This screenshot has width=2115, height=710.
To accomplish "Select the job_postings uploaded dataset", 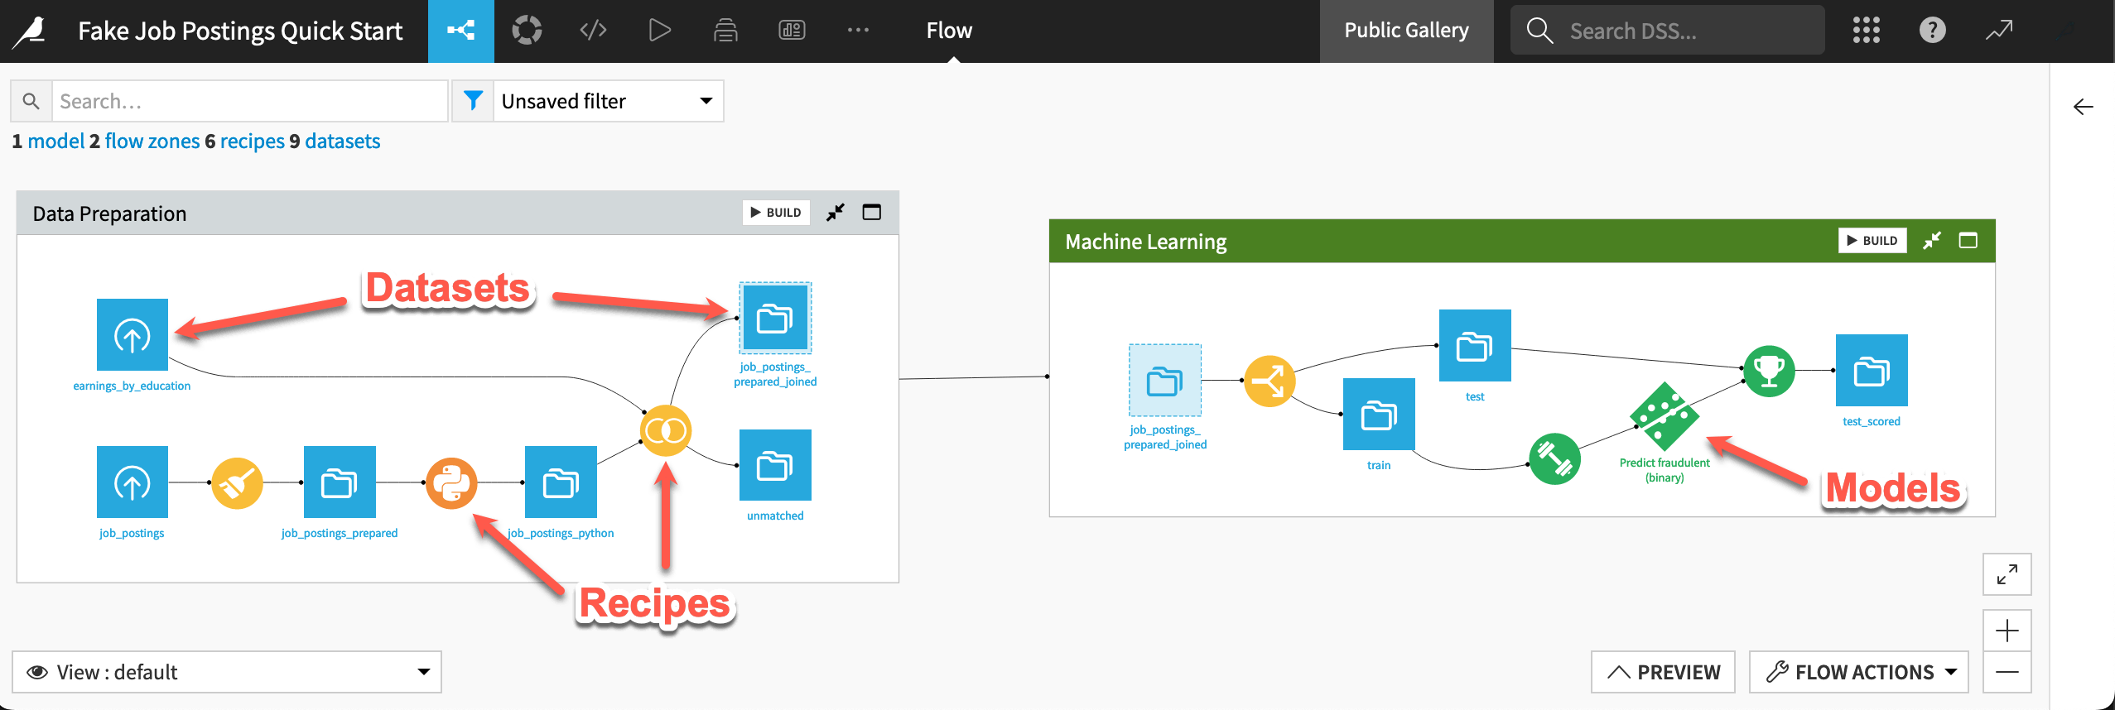I will click(132, 482).
